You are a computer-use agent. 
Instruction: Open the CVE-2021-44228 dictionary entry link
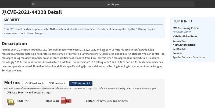pyautogui.click(x=182, y=32)
